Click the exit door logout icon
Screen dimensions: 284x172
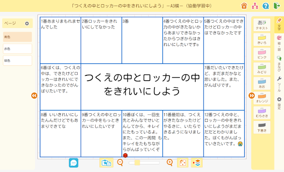click(276, 6)
